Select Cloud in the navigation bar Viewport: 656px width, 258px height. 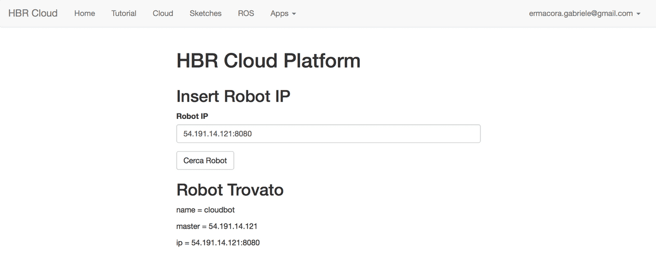coord(163,13)
